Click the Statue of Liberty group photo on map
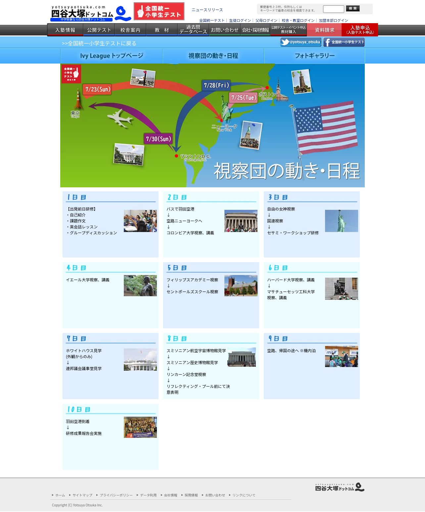 251,135
